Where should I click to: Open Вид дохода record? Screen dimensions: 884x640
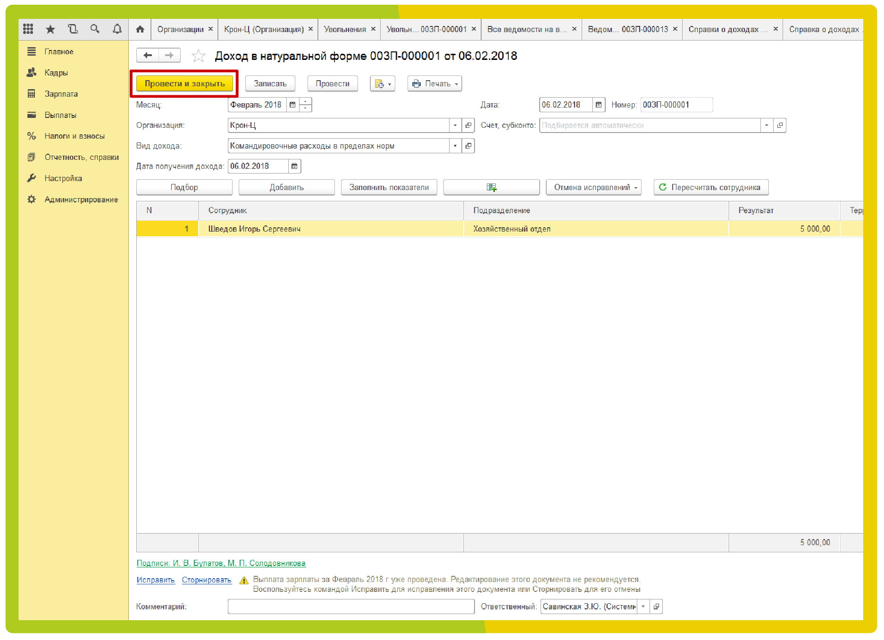point(468,146)
